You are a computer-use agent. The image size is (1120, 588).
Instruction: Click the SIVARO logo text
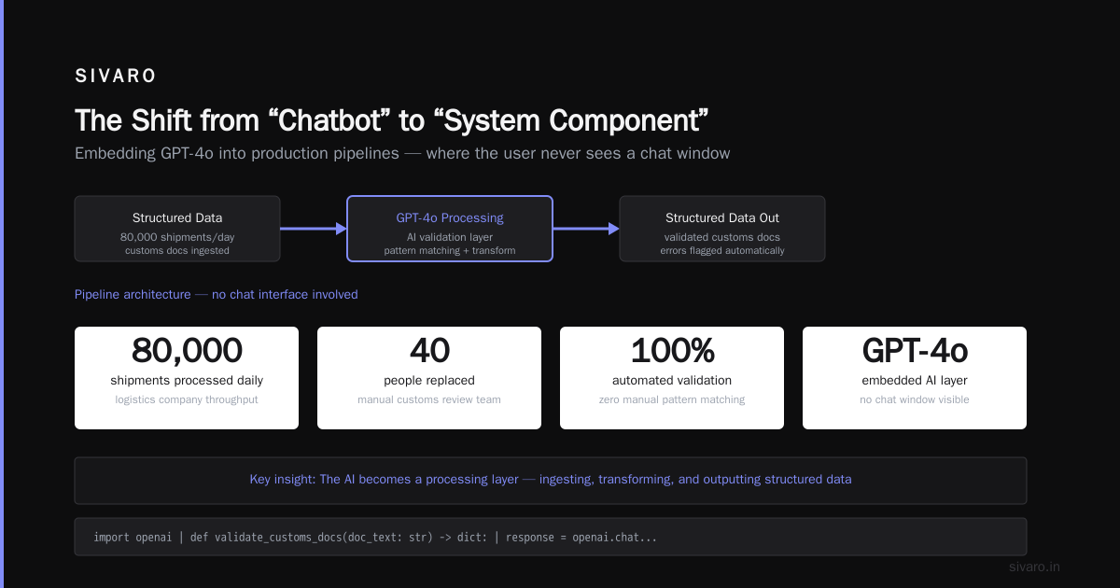tap(116, 77)
